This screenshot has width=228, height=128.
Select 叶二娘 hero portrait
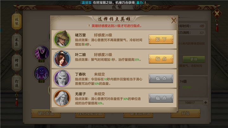(62, 59)
